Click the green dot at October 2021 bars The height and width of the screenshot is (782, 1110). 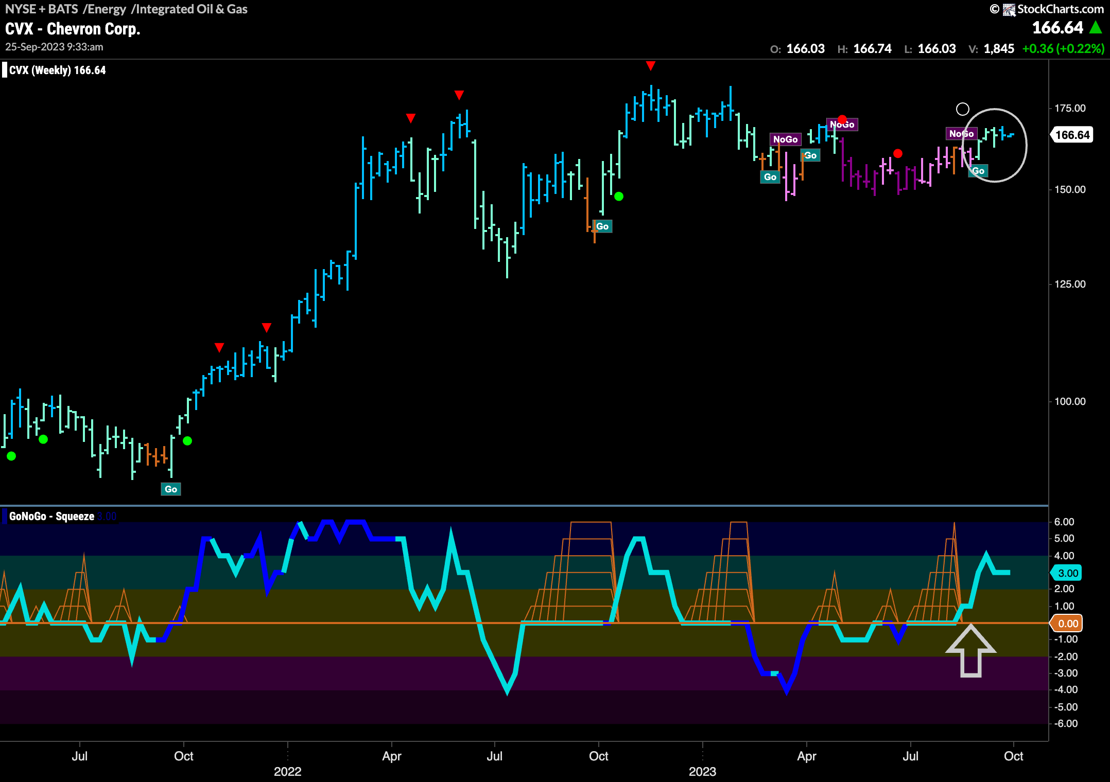(187, 440)
